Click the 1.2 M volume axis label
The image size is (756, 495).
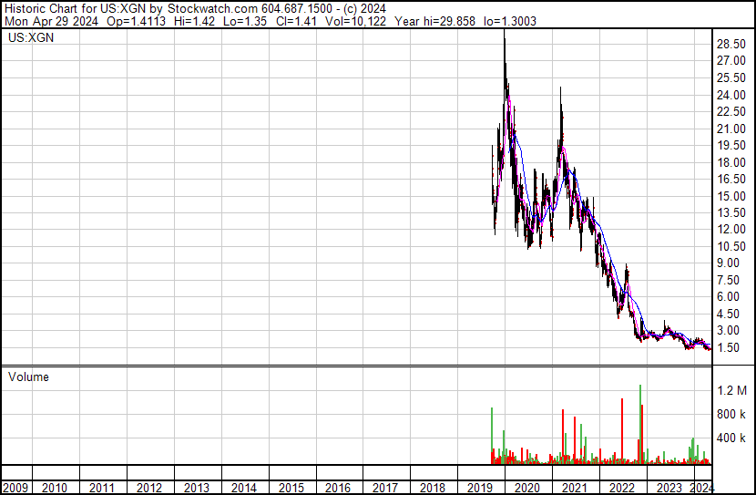tap(731, 390)
